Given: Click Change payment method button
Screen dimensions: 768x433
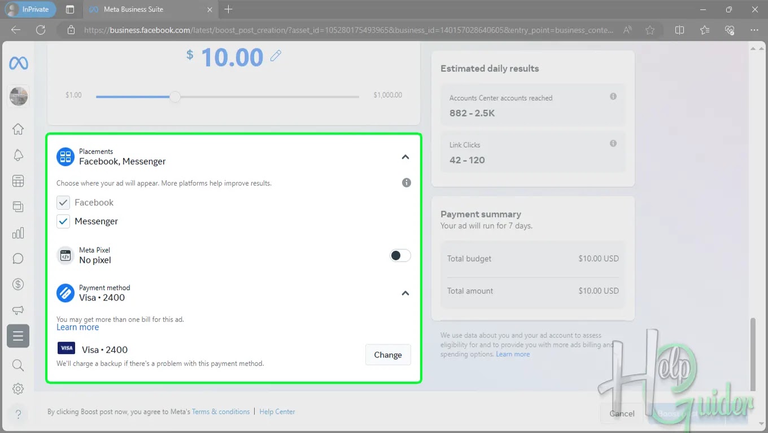Looking at the screenshot, I should click(x=388, y=355).
